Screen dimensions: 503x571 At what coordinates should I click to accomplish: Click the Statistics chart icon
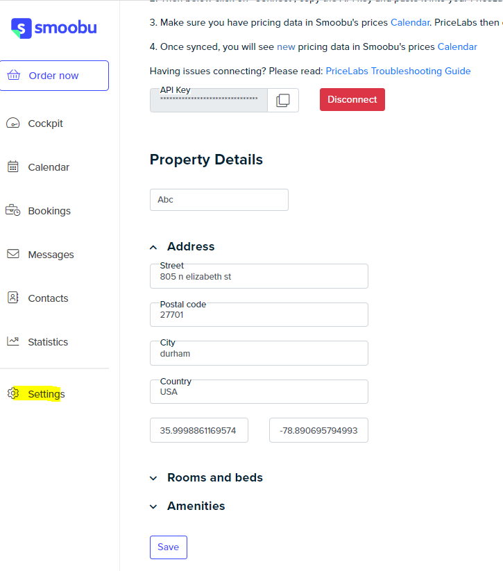click(x=13, y=341)
